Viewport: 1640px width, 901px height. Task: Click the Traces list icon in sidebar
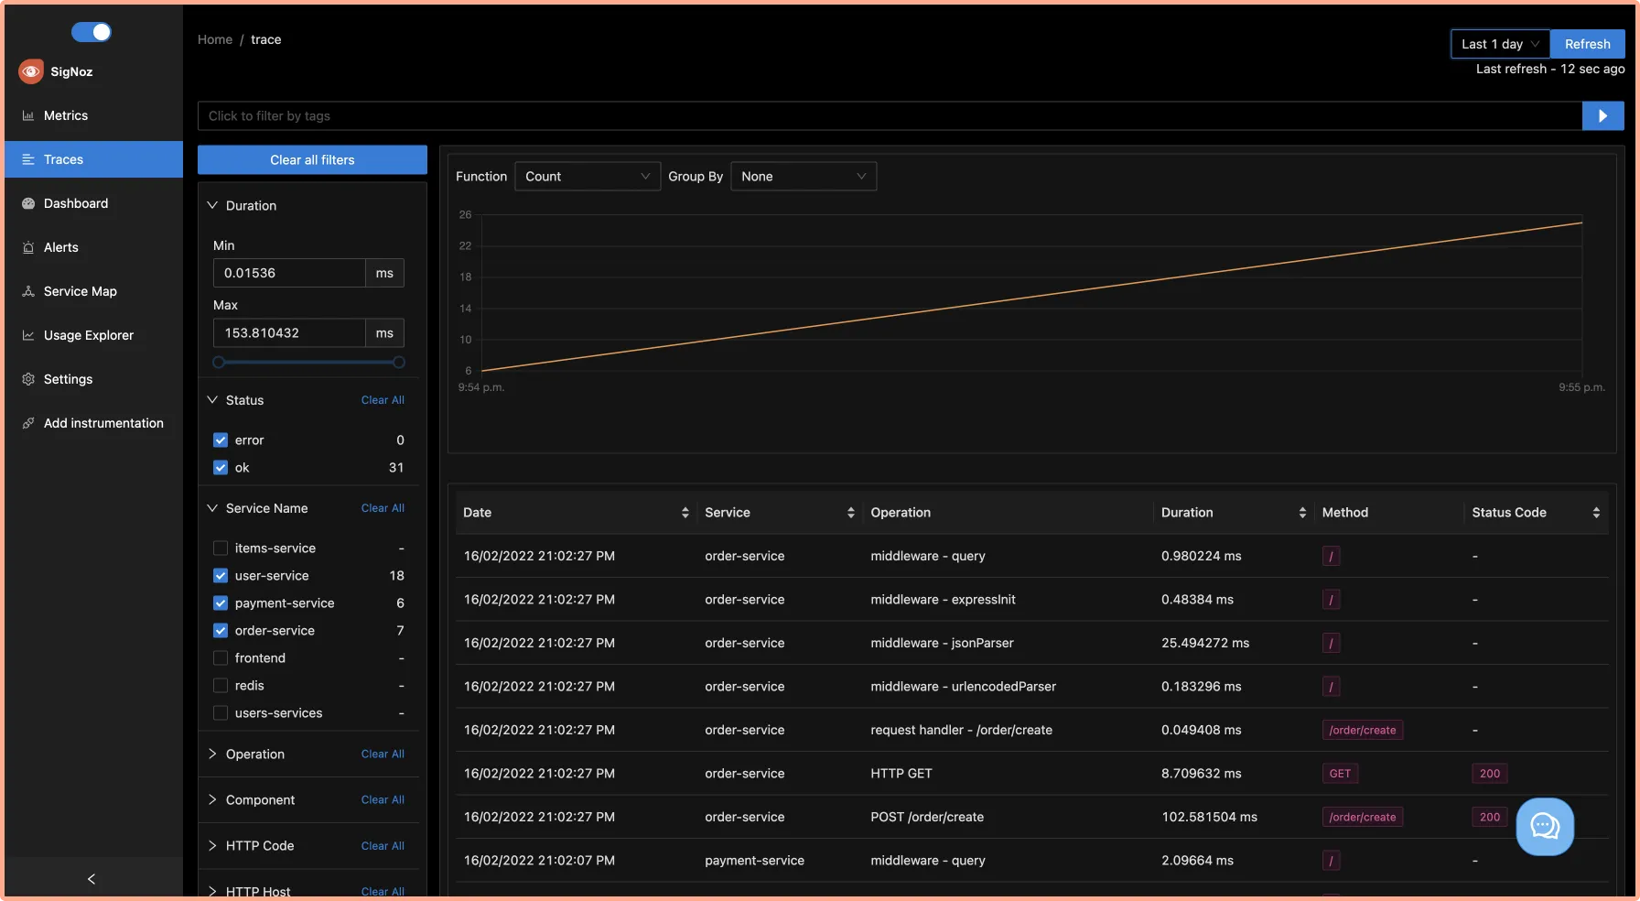coord(28,159)
